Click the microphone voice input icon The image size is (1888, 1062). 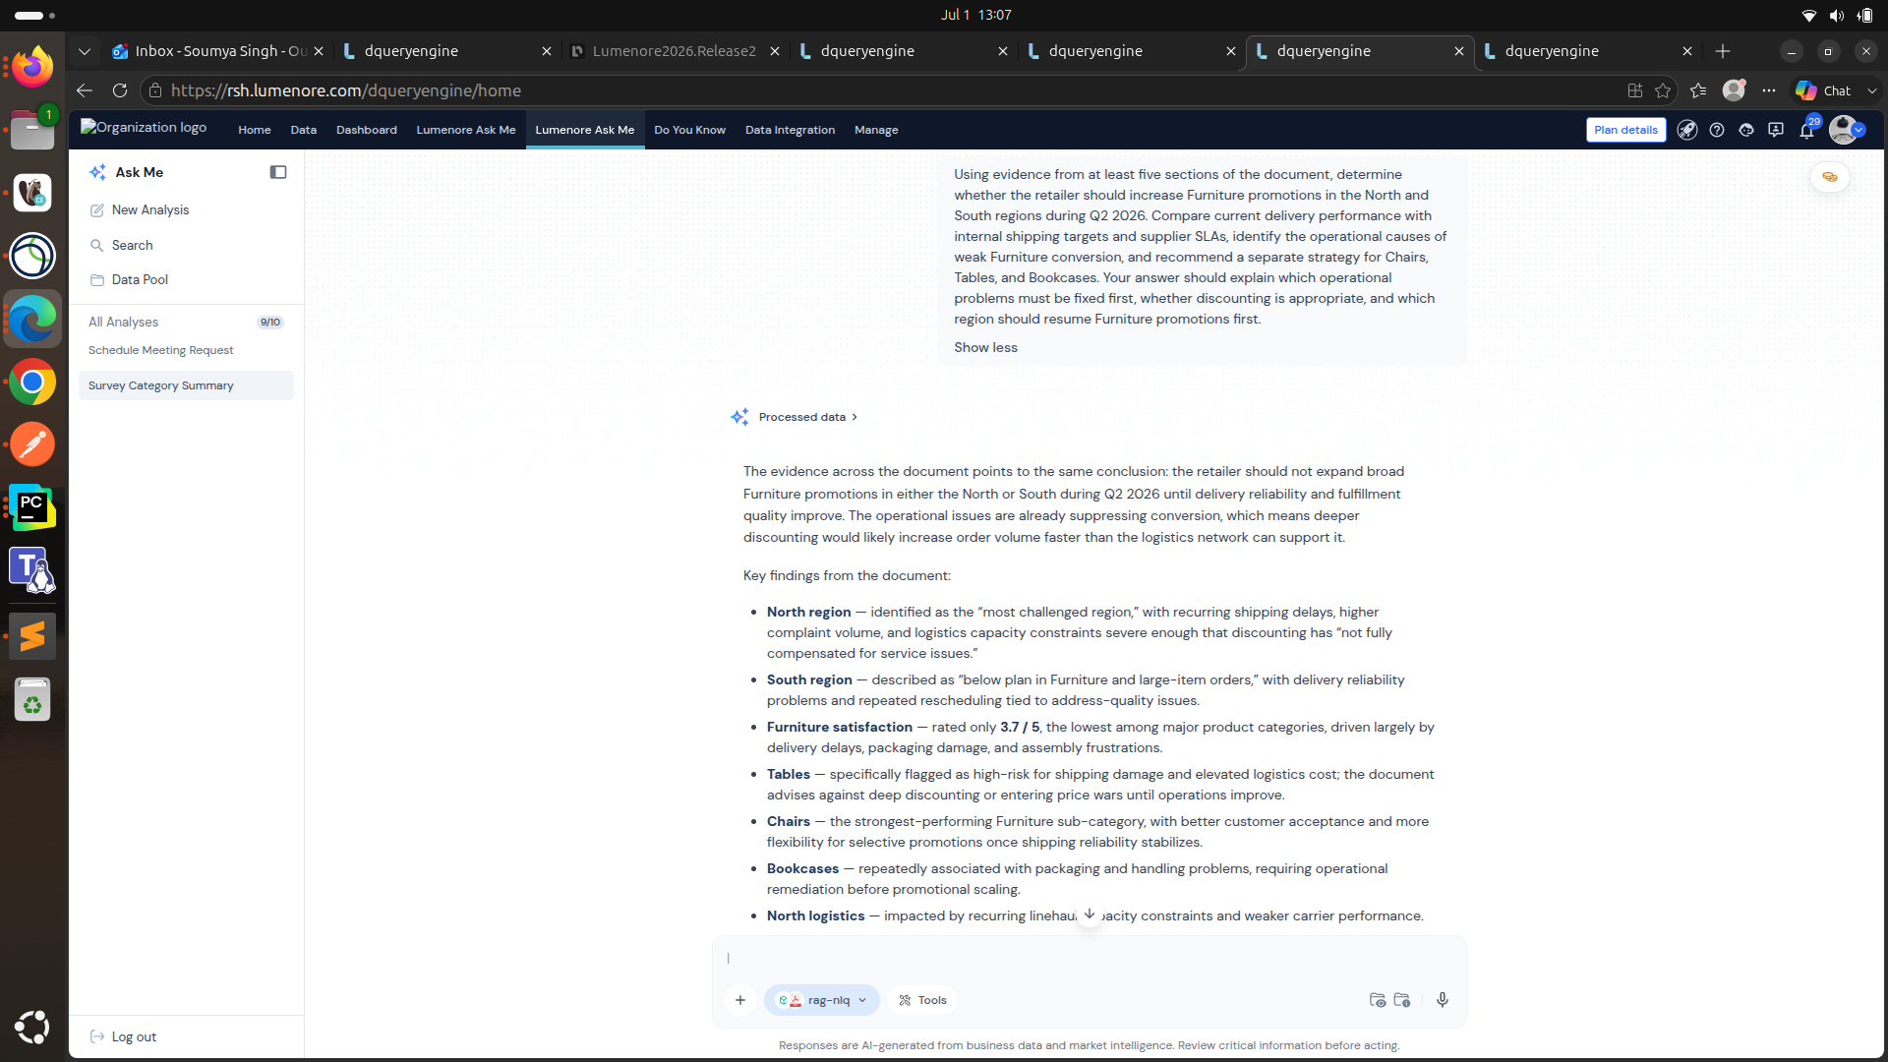[1443, 1000]
